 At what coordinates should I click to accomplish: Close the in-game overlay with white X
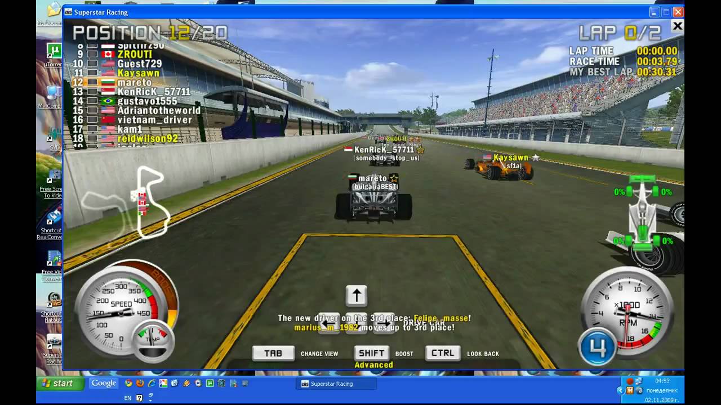coord(677,26)
